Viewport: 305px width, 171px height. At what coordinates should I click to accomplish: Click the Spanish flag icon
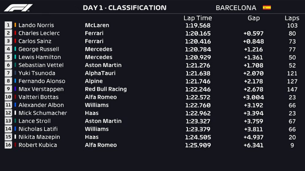[267, 8]
